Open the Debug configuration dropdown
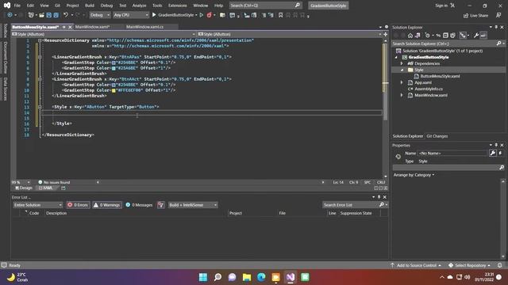This screenshot has width=508, height=285. [x=99, y=15]
